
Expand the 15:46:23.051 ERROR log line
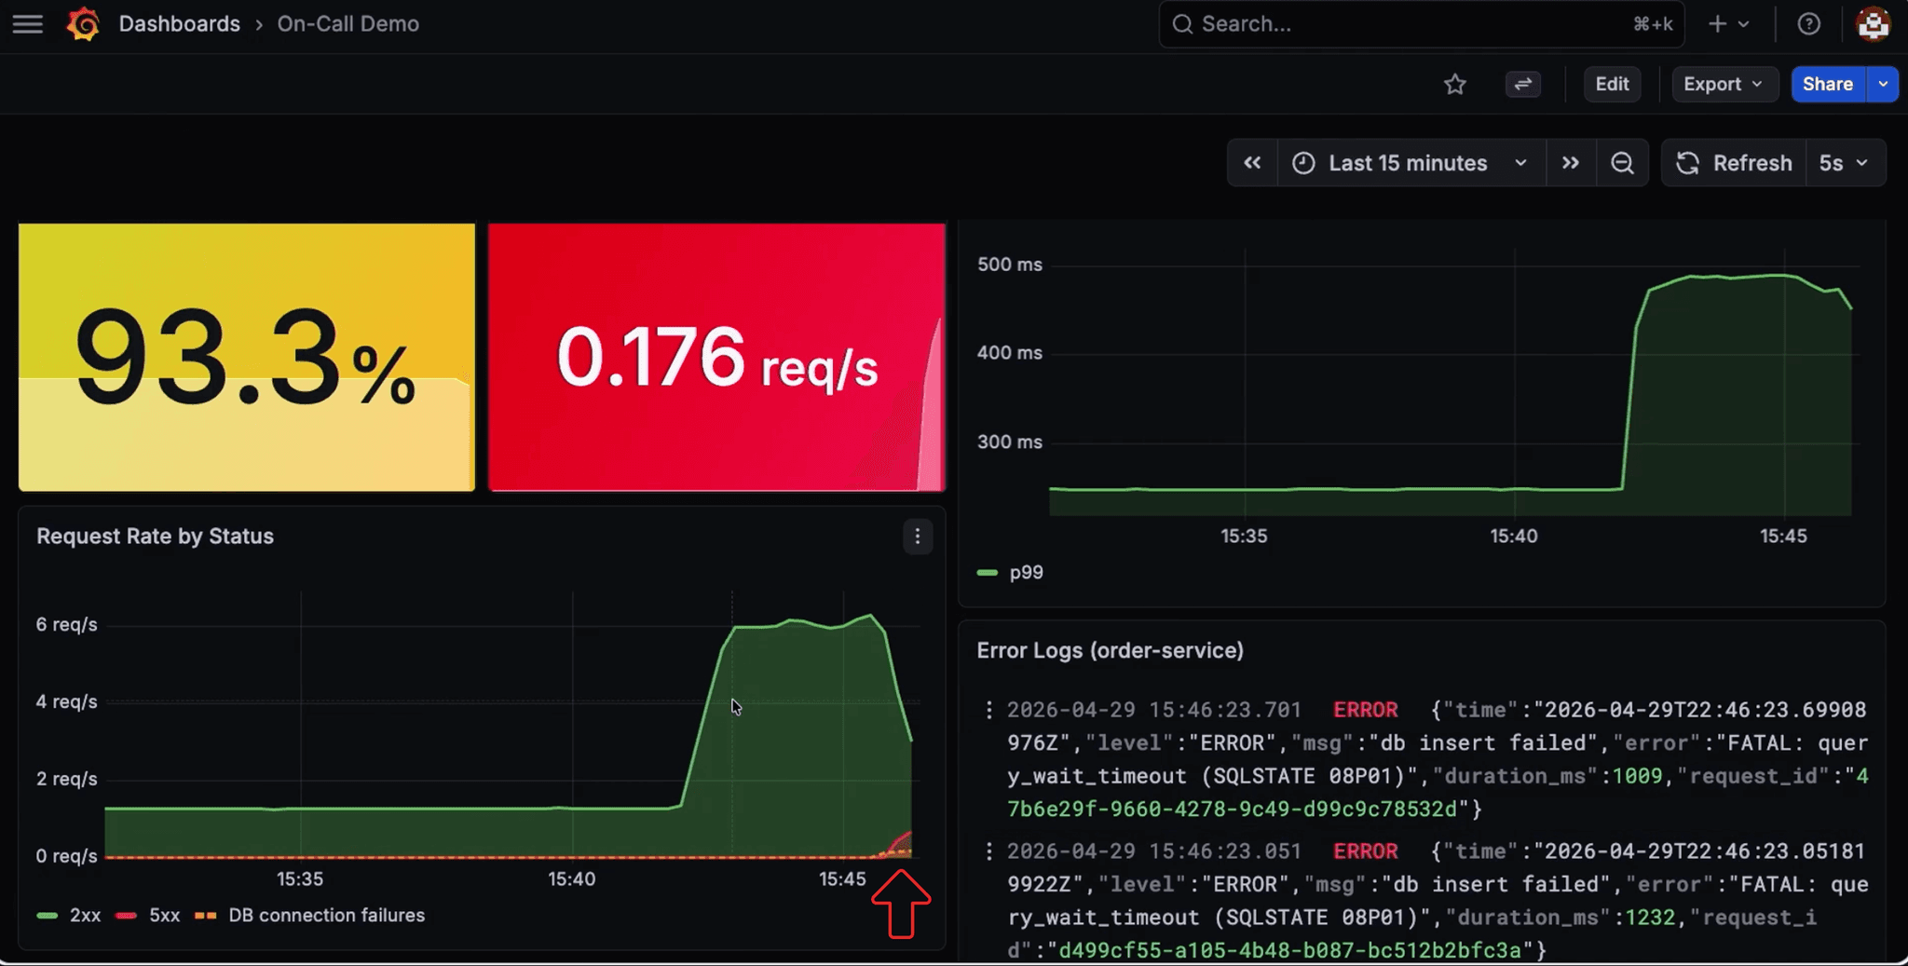click(x=1436, y=901)
